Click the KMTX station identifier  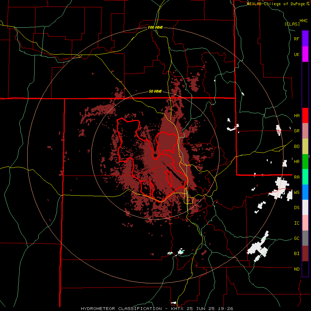(177, 309)
